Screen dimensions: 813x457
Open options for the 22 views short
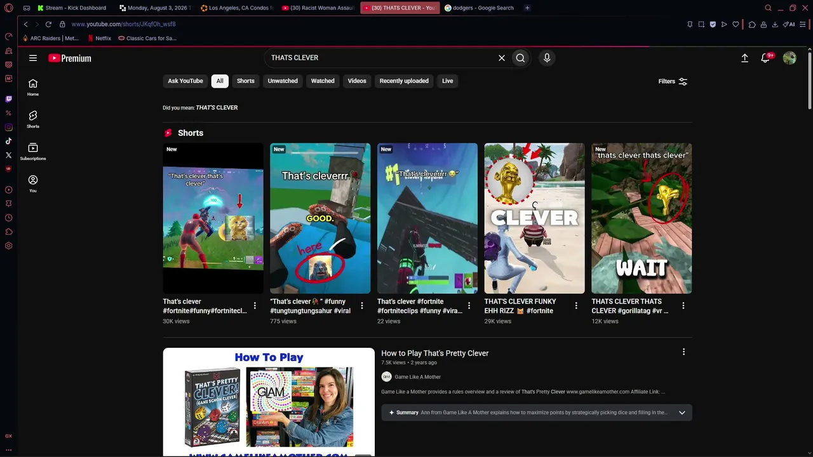(469, 306)
